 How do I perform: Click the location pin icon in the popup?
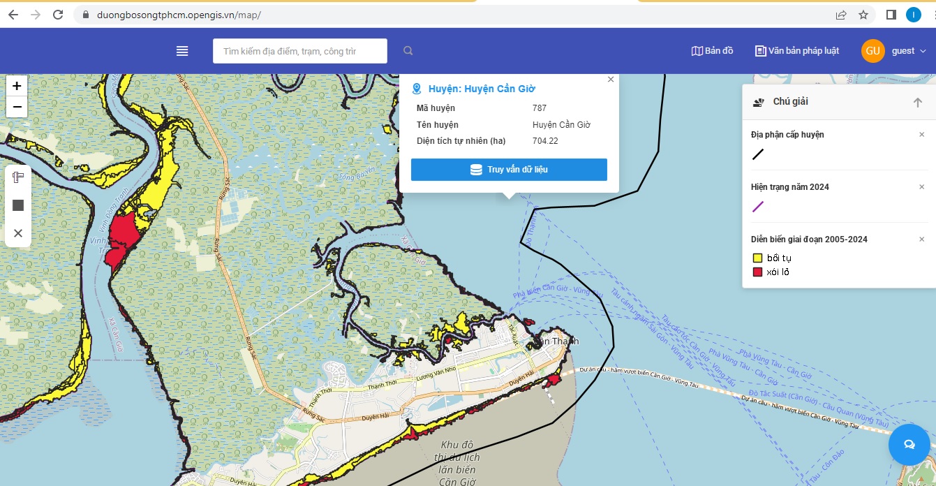click(x=417, y=89)
